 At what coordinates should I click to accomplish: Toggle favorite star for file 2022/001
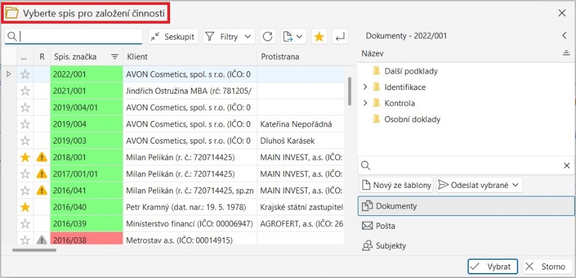coord(25,74)
